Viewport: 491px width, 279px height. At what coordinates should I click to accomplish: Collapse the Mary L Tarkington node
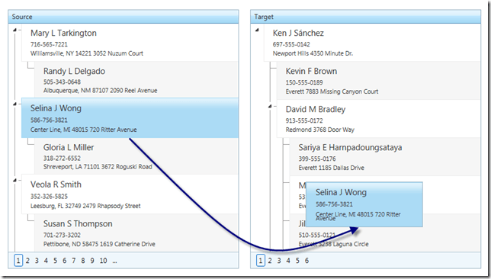pos(14,30)
